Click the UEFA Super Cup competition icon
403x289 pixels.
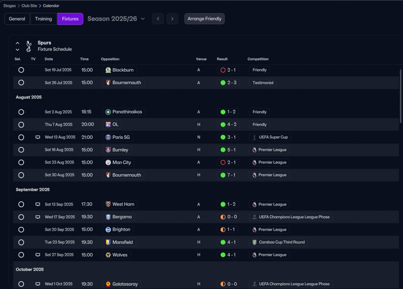(254, 137)
